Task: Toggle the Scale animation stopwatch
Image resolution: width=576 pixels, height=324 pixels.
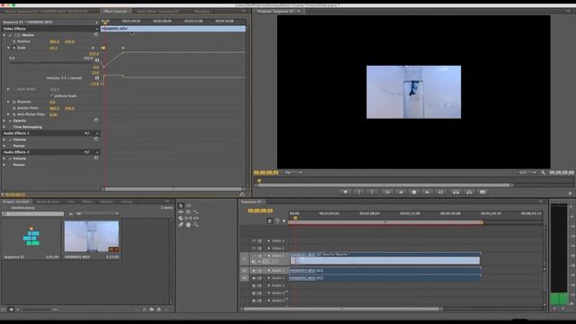Action: (14, 48)
